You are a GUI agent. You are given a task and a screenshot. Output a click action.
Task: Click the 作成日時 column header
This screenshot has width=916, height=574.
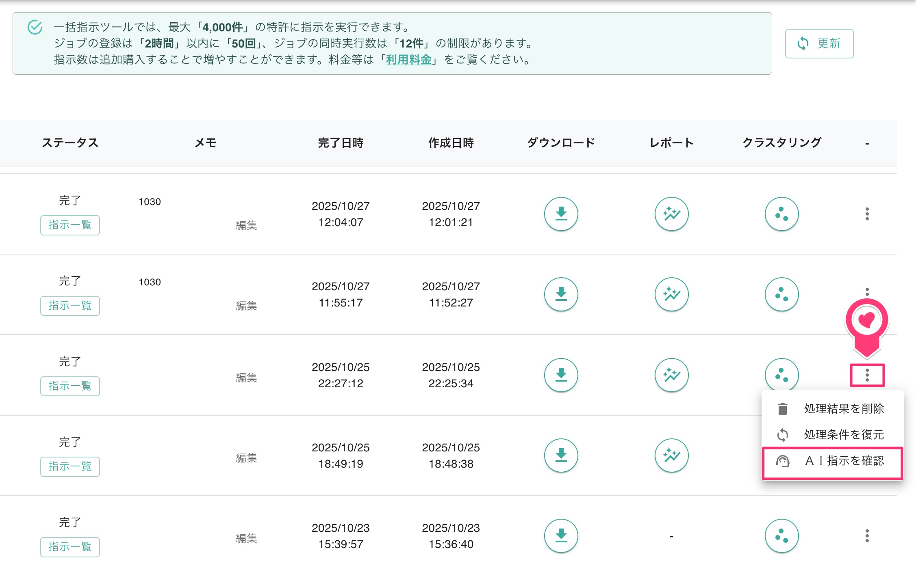tap(451, 143)
